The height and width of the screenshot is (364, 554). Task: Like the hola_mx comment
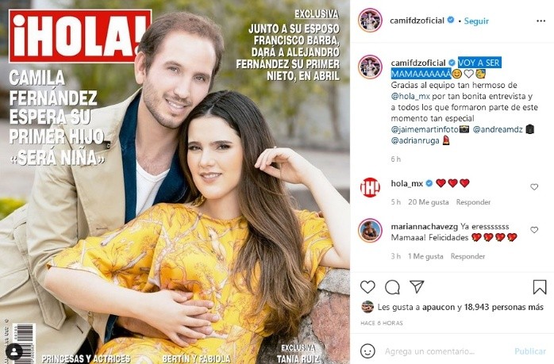pyautogui.click(x=534, y=187)
